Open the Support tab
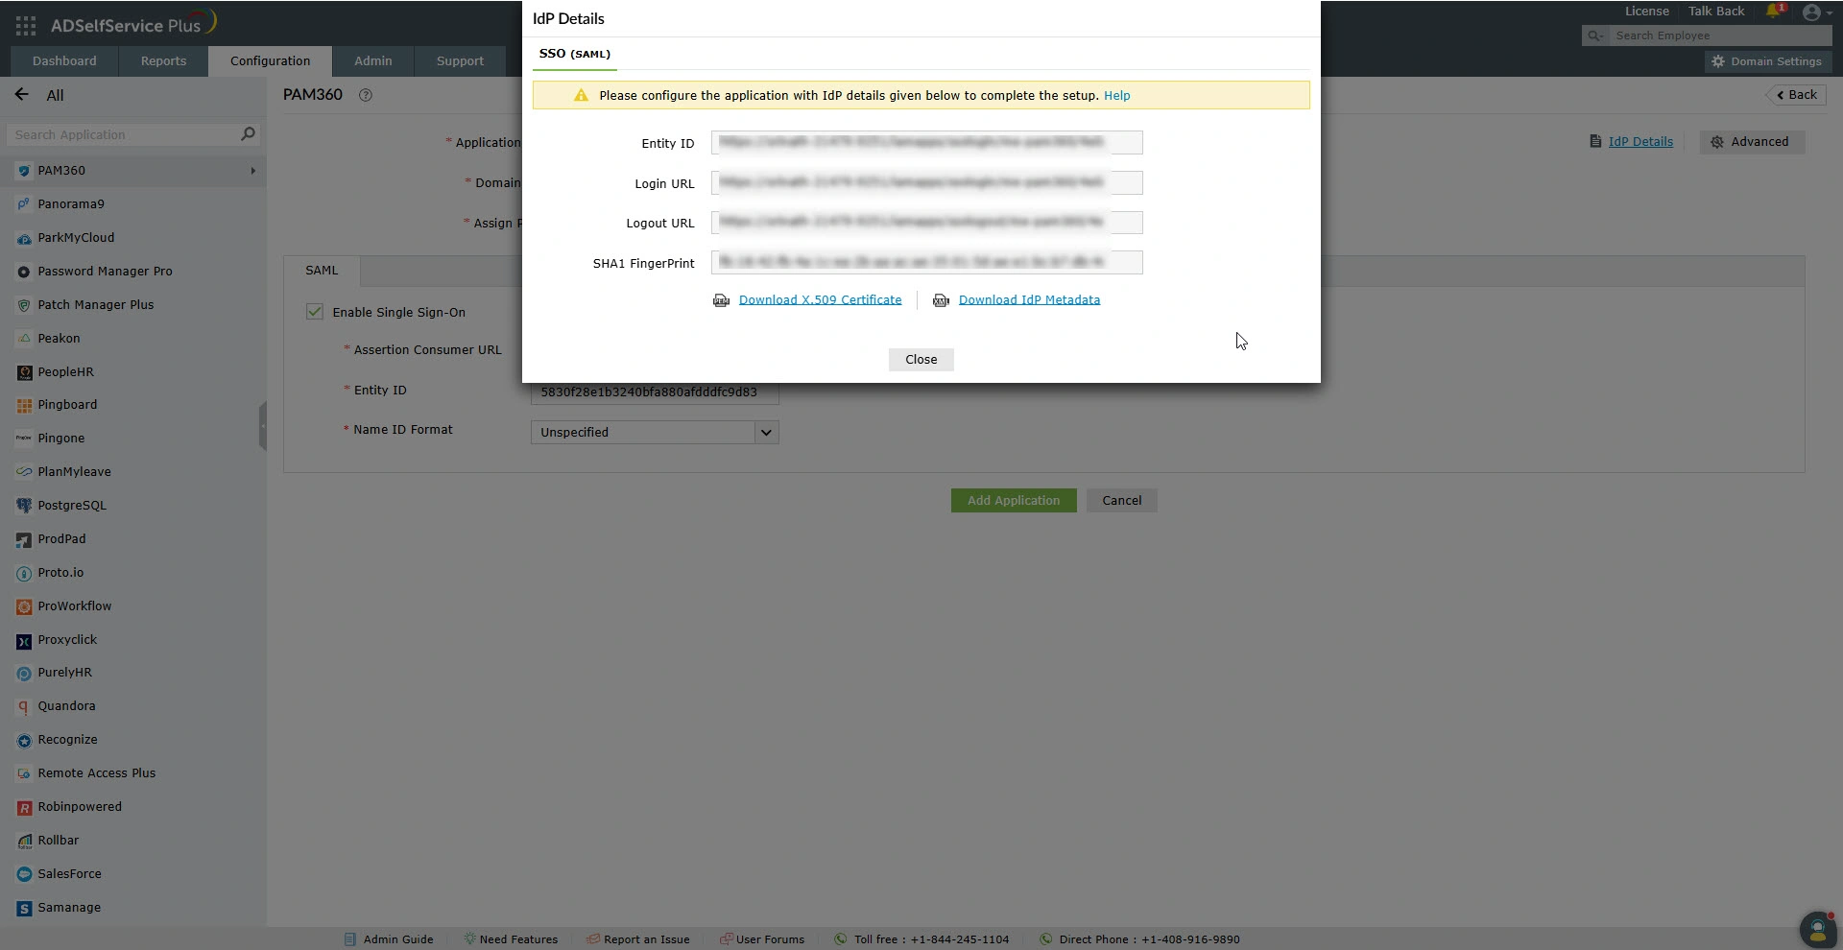Image resolution: width=1843 pixels, height=950 pixels. coord(460,61)
